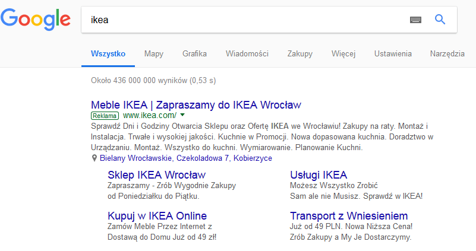Viewport: 476px width, 251px height.
Task: Open the Usługi IKEA sitelink
Action: [319, 175]
